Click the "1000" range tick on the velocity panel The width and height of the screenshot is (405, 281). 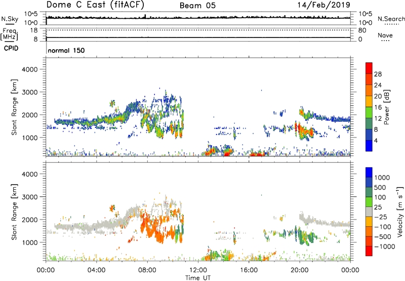tap(30, 242)
